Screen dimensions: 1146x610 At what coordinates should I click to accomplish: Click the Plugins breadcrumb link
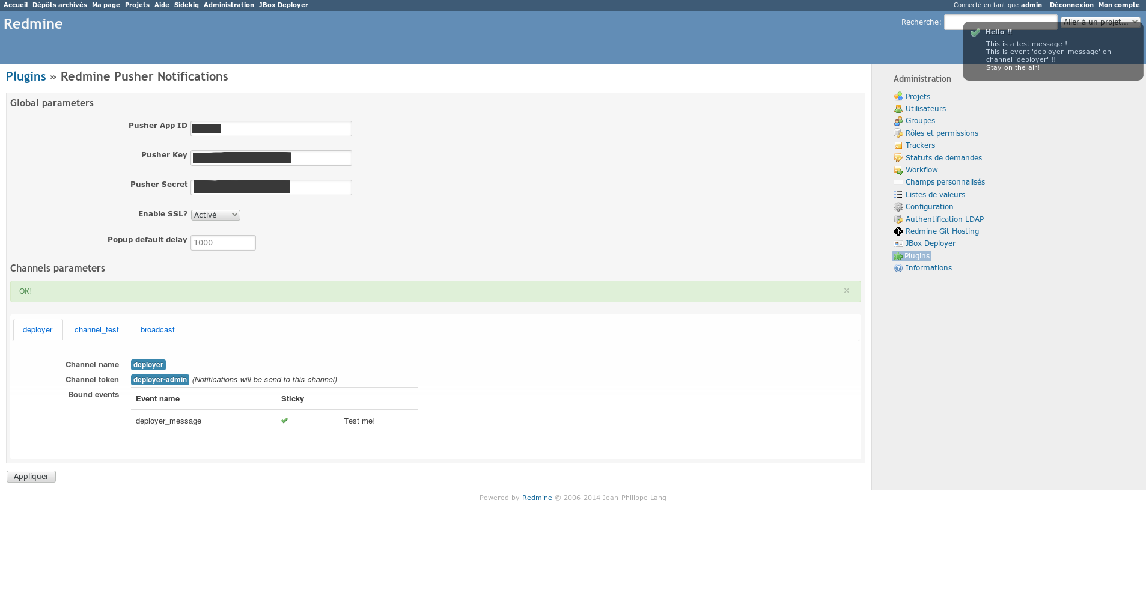pos(26,76)
